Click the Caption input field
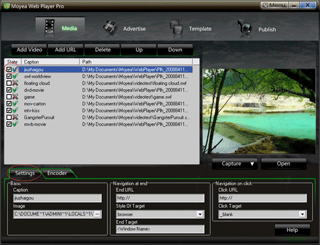This screenshot has width=320, height=245. click(x=58, y=198)
